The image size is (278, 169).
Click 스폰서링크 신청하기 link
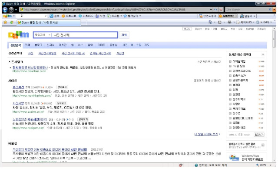(209, 62)
